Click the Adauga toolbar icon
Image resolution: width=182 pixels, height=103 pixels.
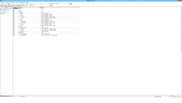pyautogui.click(x=2, y=5)
